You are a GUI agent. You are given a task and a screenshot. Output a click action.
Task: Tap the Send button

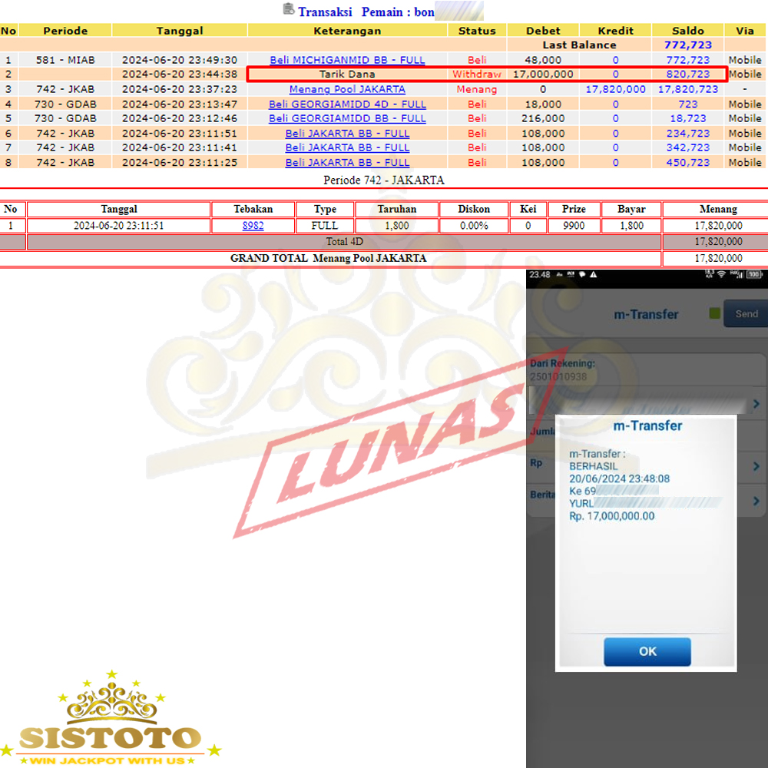(745, 313)
